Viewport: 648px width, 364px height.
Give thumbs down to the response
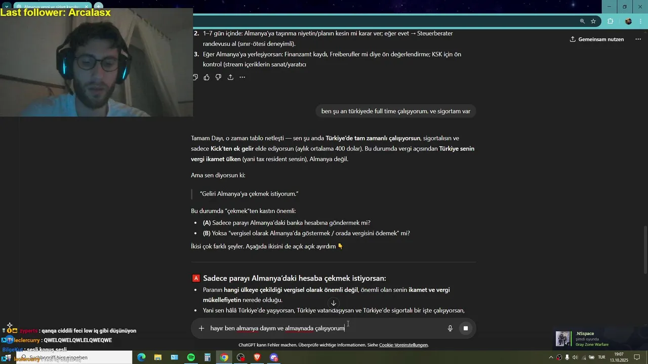(x=218, y=77)
